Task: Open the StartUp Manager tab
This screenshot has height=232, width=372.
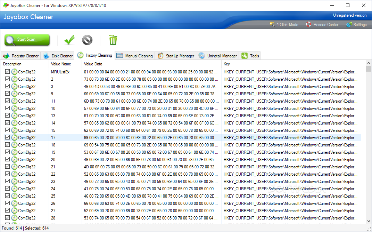Action: [175, 56]
